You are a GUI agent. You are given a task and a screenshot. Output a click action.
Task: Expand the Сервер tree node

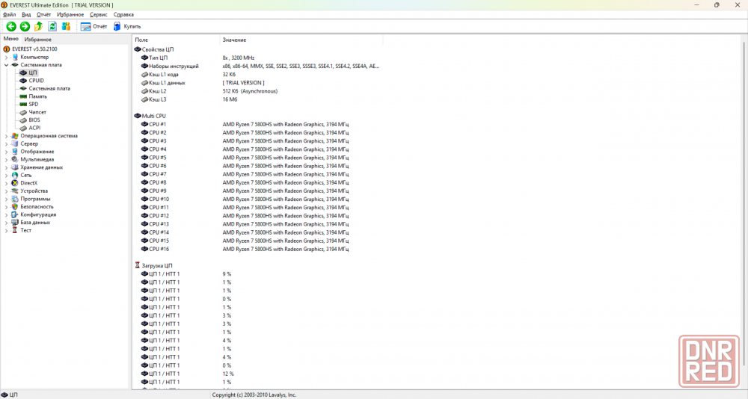(x=6, y=144)
